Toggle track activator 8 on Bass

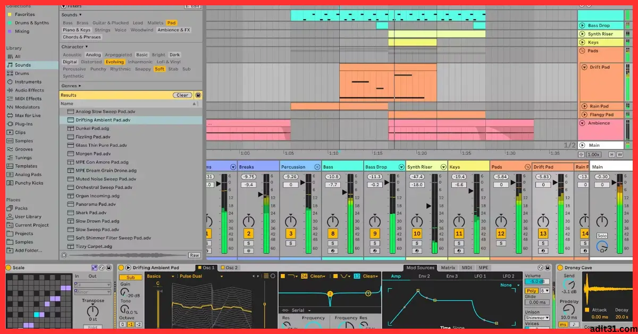[x=333, y=233]
